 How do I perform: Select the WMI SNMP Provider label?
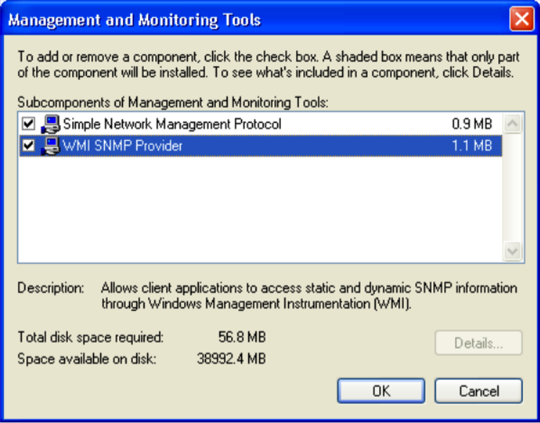(122, 145)
